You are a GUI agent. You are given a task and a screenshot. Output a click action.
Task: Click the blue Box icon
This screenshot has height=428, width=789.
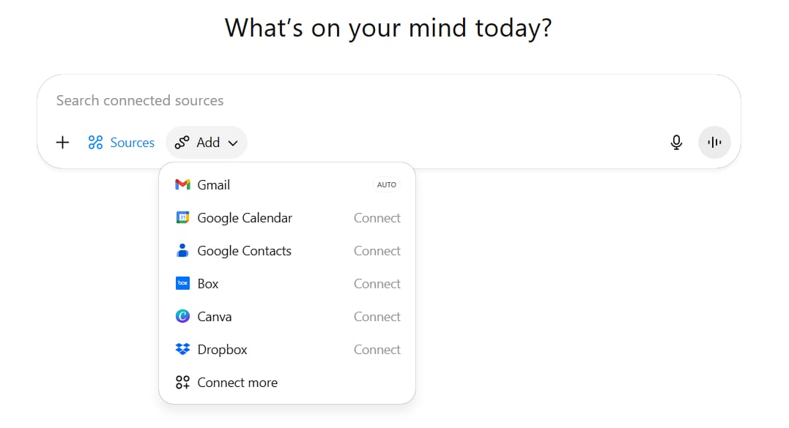pos(182,284)
